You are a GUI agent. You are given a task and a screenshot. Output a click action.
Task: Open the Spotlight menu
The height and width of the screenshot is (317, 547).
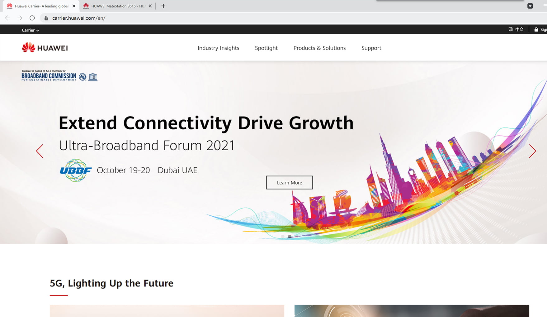[266, 48]
